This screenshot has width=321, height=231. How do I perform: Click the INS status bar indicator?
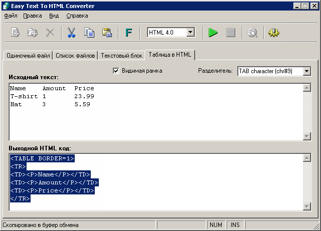tap(235, 225)
